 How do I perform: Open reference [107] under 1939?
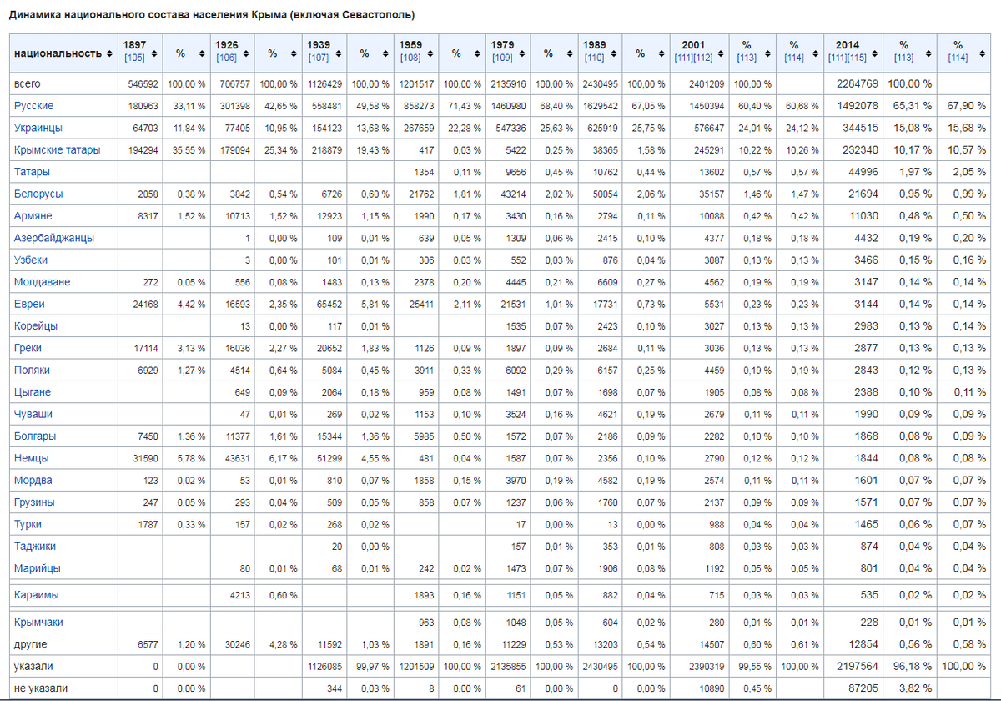tap(319, 58)
